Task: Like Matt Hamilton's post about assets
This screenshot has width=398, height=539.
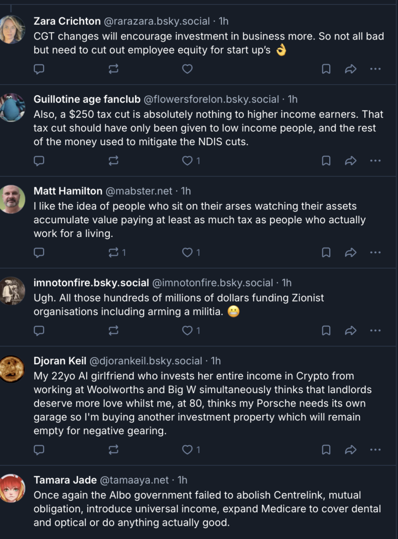Action: coord(191,253)
